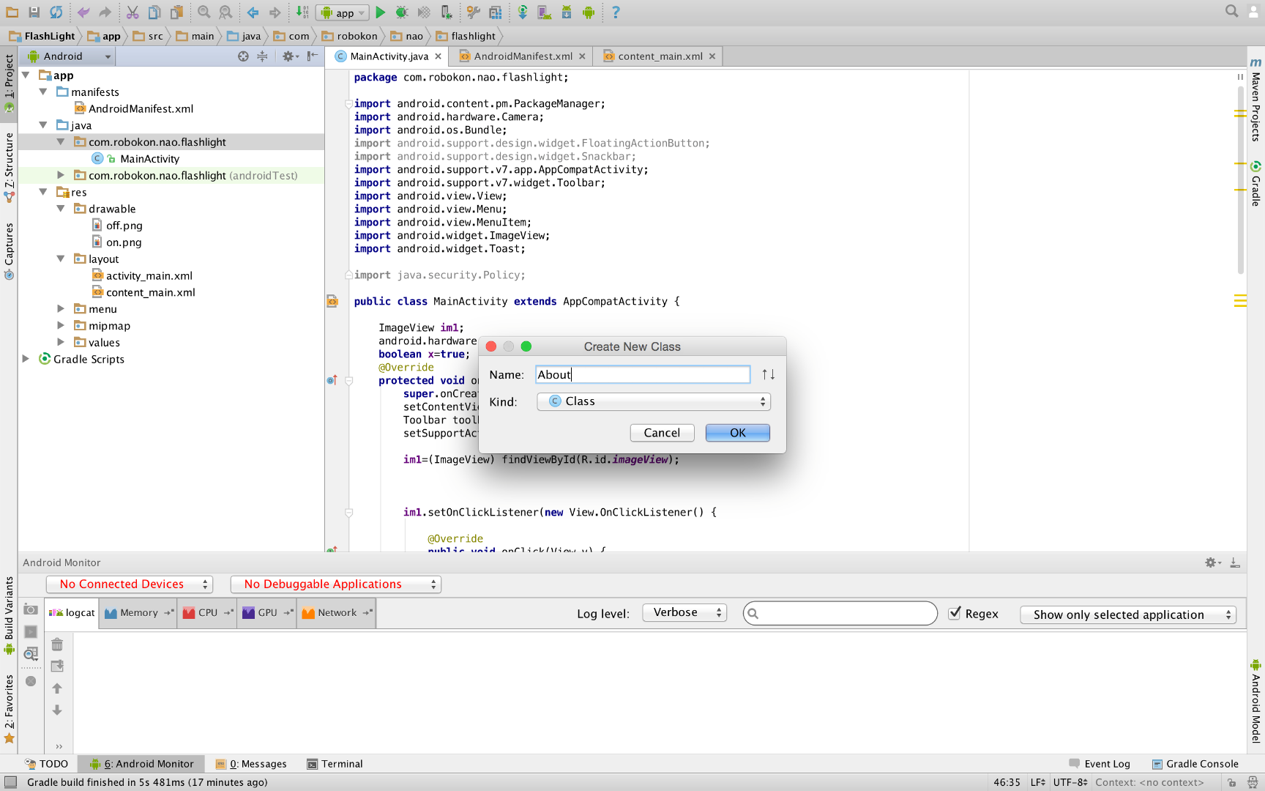Open the app run configuration dropdown

click(x=342, y=12)
